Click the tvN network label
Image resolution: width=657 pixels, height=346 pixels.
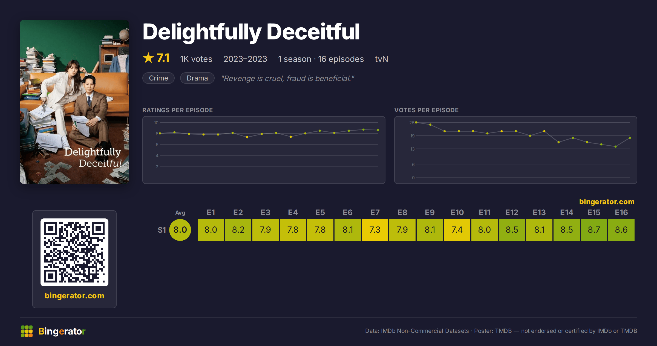381,59
